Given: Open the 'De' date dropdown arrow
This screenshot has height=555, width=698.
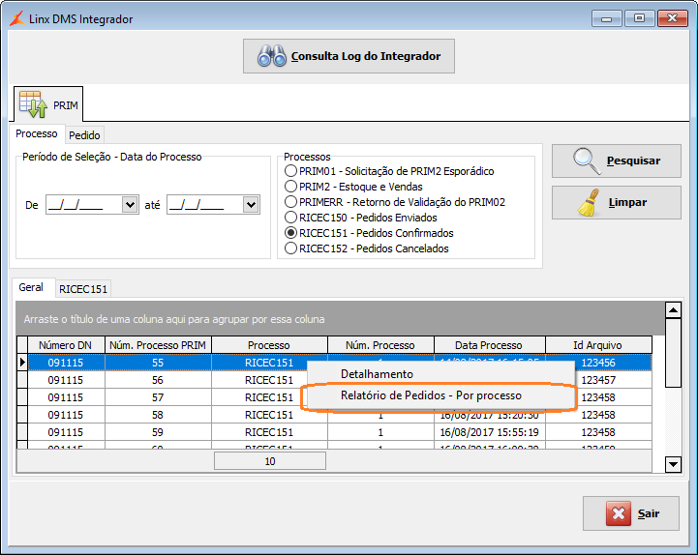Looking at the screenshot, I should point(130,205).
